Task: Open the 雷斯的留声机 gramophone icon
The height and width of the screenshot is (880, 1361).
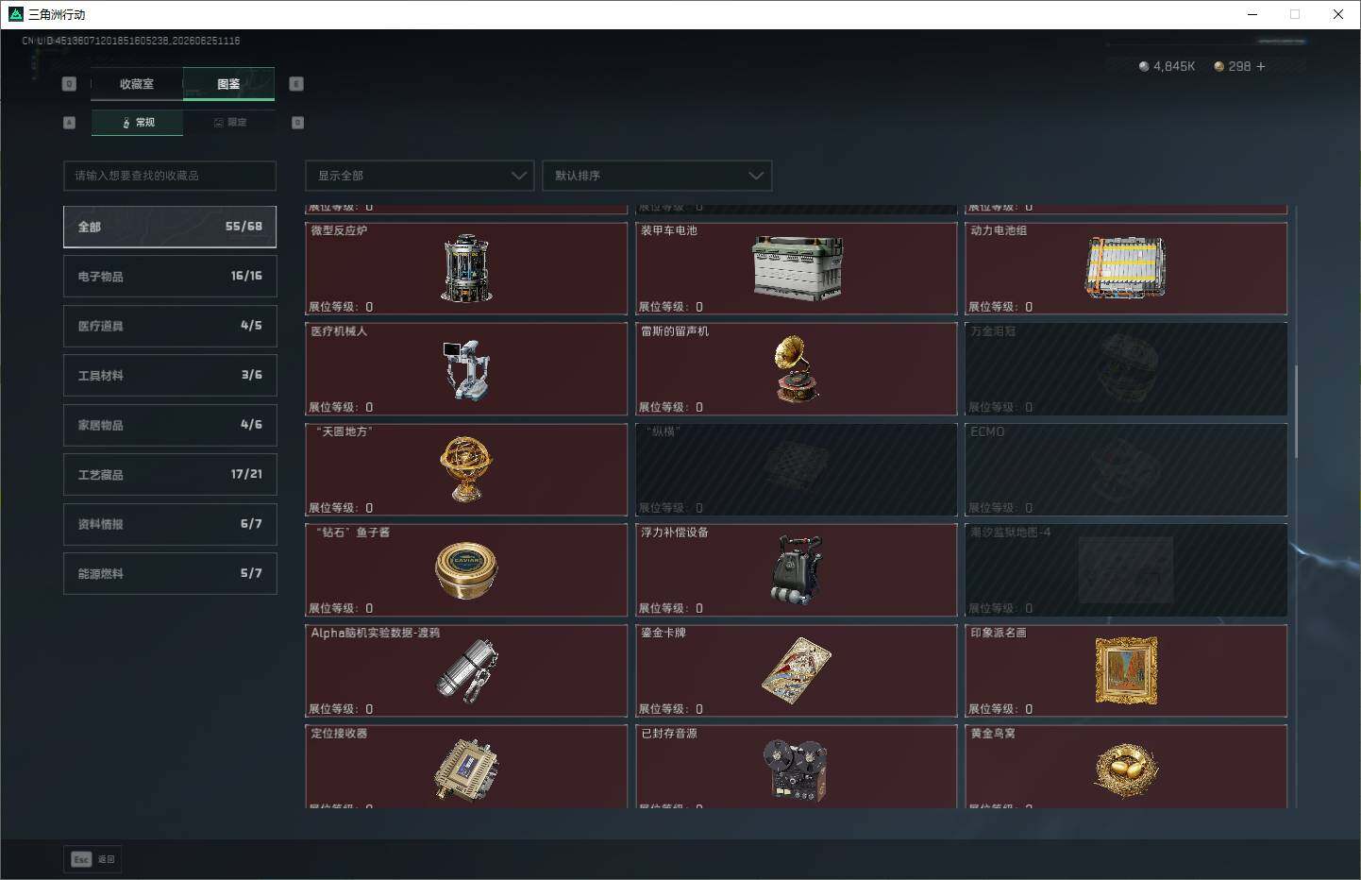Action: coord(797,369)
